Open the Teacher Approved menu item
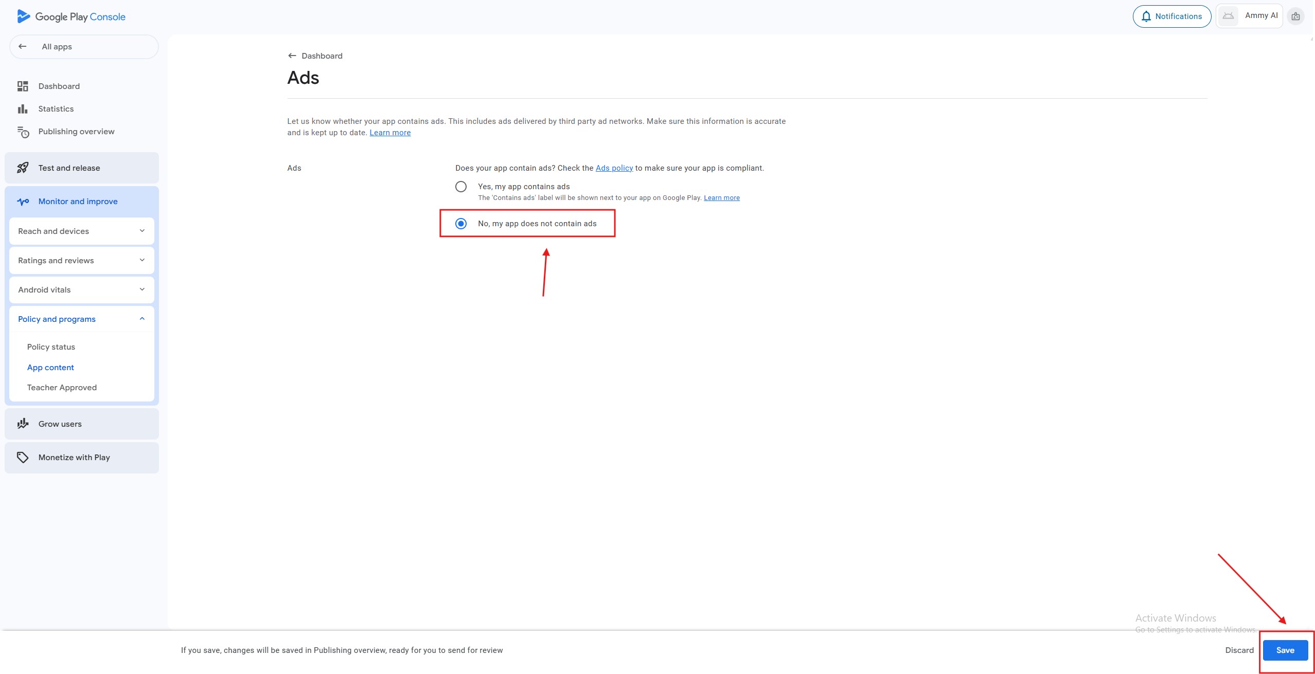Image resolution: width=1315 pixels, height=674 pixels. (62, 388)
